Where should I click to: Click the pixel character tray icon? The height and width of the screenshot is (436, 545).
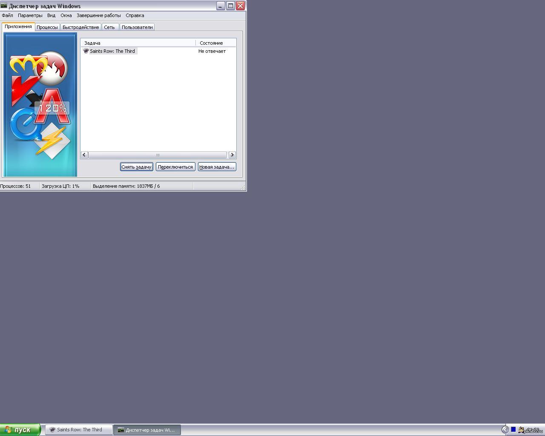(x=521, y=430)
